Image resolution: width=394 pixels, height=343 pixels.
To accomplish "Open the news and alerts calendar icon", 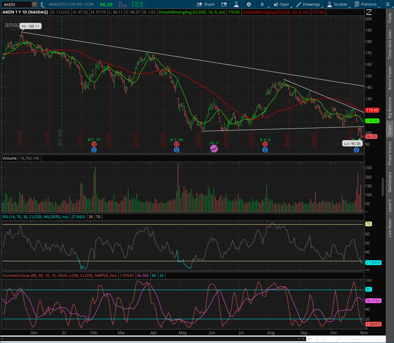I will click(x=224, y=4).
